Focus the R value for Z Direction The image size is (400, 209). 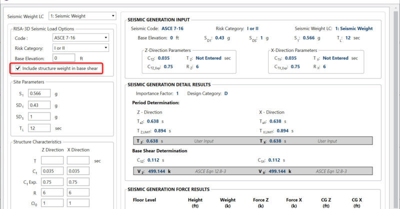click(x=52, y=193)
